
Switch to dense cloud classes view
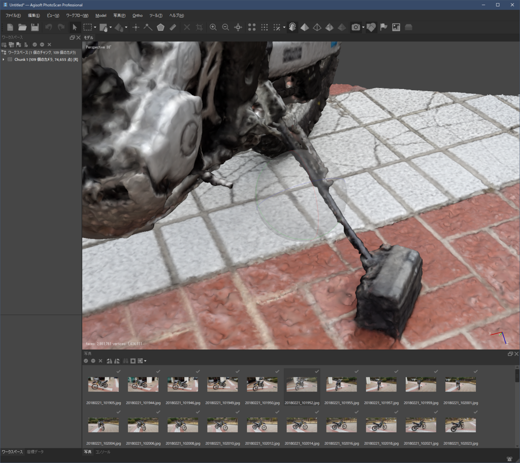[277, 27]
